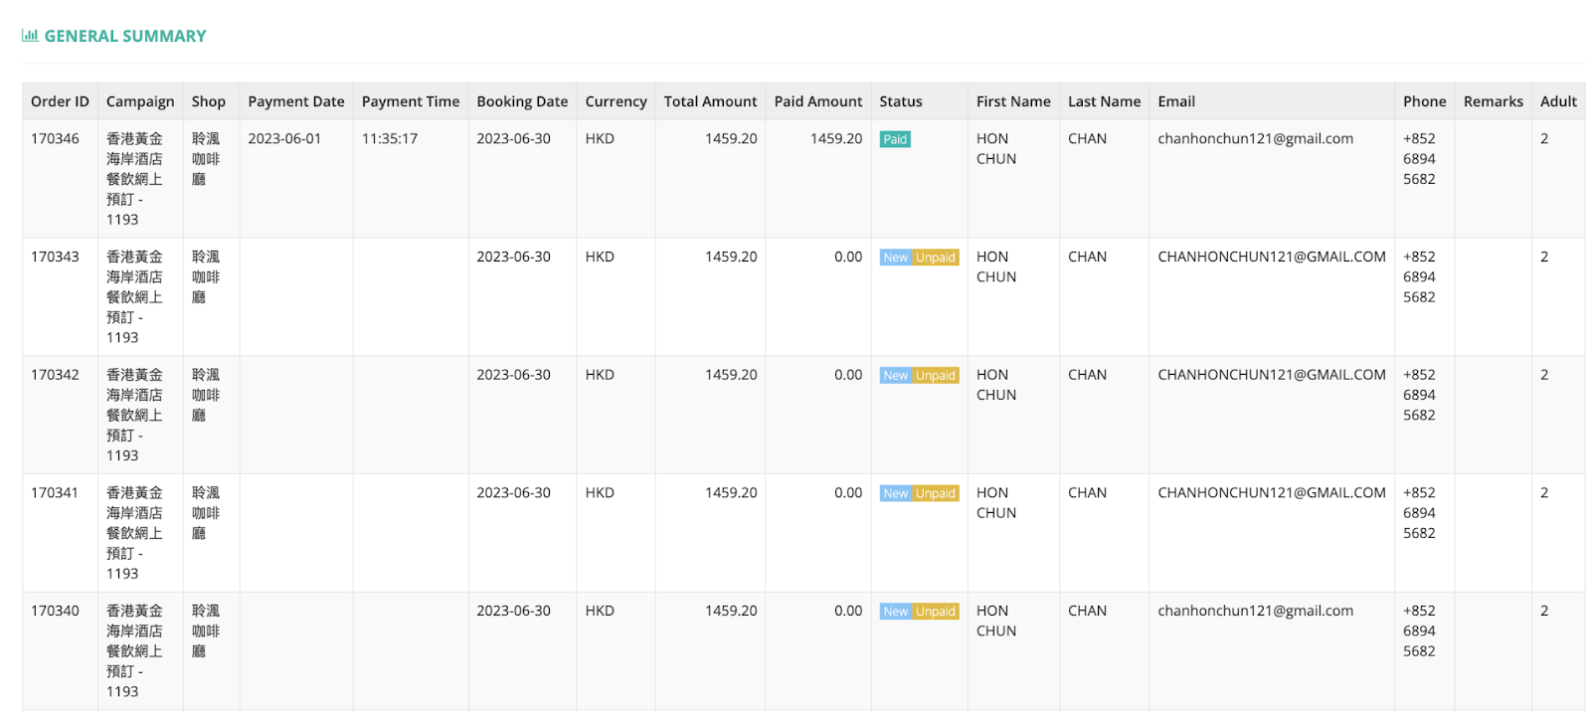Click the New badge of order 170341
The height and width of the screenshot is (712, 1591).
pyautogui.click(x=896, y=493)
